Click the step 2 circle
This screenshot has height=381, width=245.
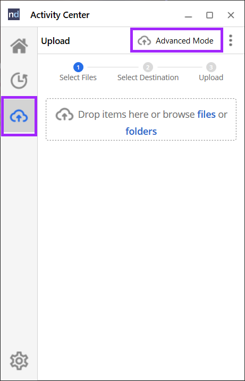(148, 67)
